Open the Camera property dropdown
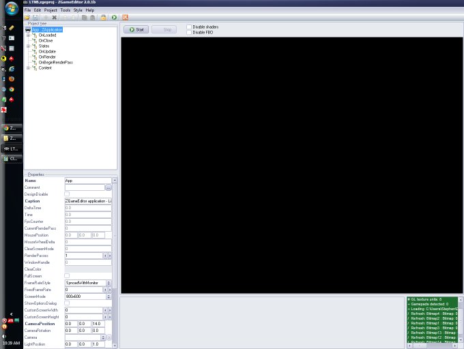Viewport: 464px width, 349px height. click(x=103, y=337)
